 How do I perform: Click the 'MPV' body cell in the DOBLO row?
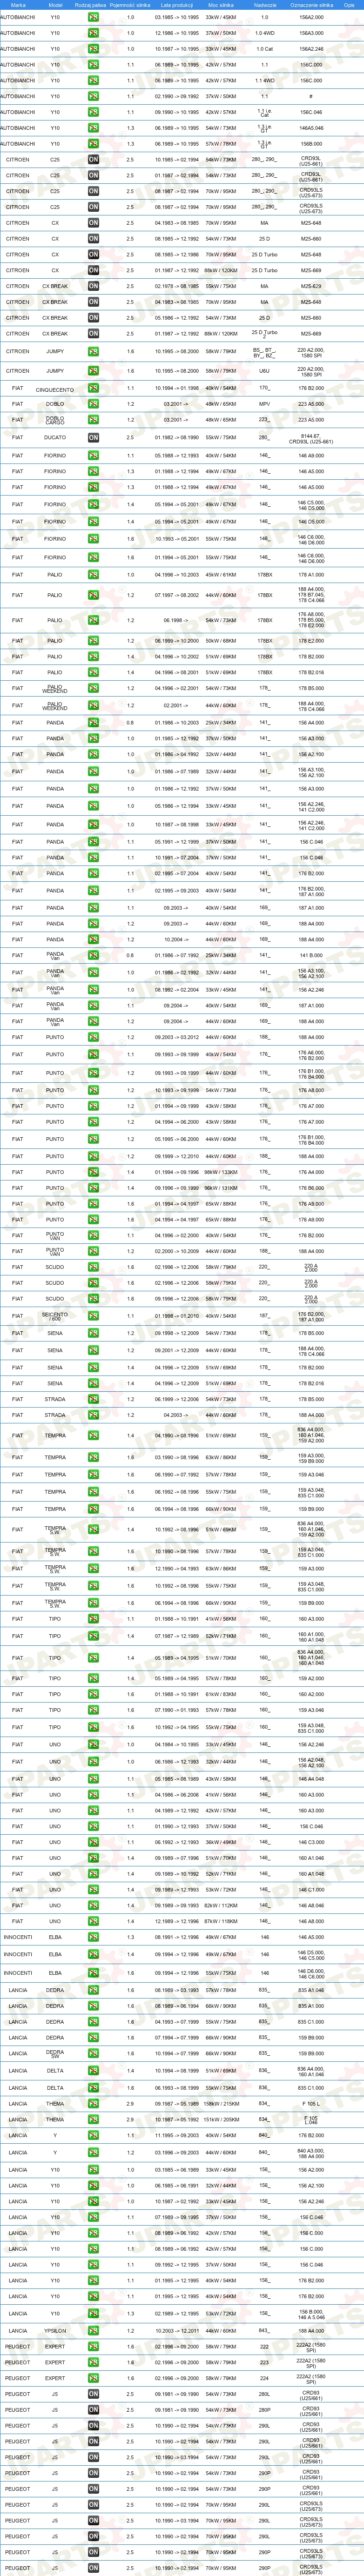pos(264,405)
